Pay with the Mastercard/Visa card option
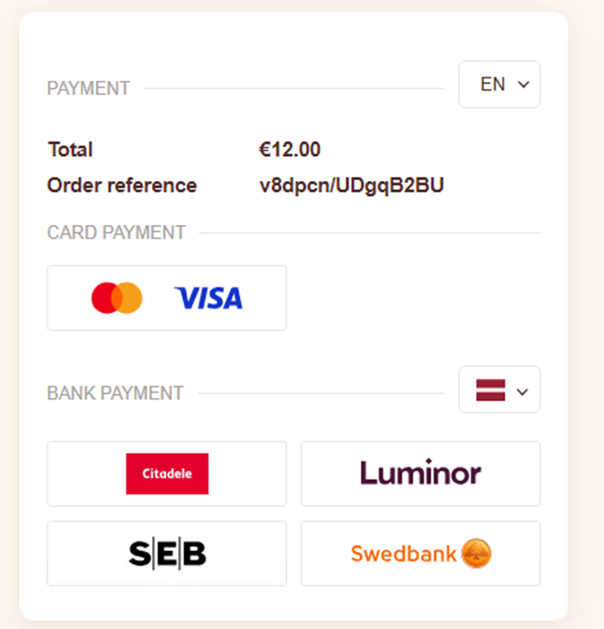Image resolution: width=604 pixels, height=629 pixels. pyautogui.click(x=167, y=298)
